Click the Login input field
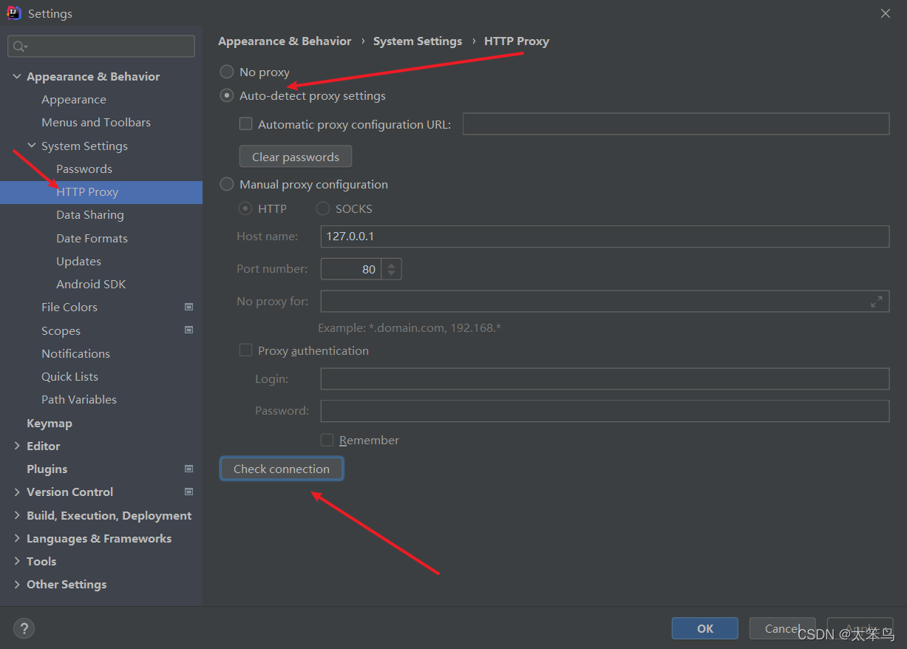 [605, 378]
